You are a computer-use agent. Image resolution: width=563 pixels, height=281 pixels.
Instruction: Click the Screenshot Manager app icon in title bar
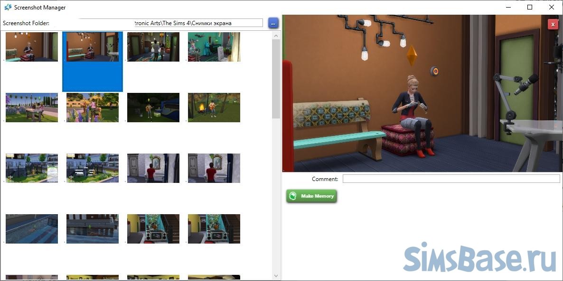click(8, 8)
